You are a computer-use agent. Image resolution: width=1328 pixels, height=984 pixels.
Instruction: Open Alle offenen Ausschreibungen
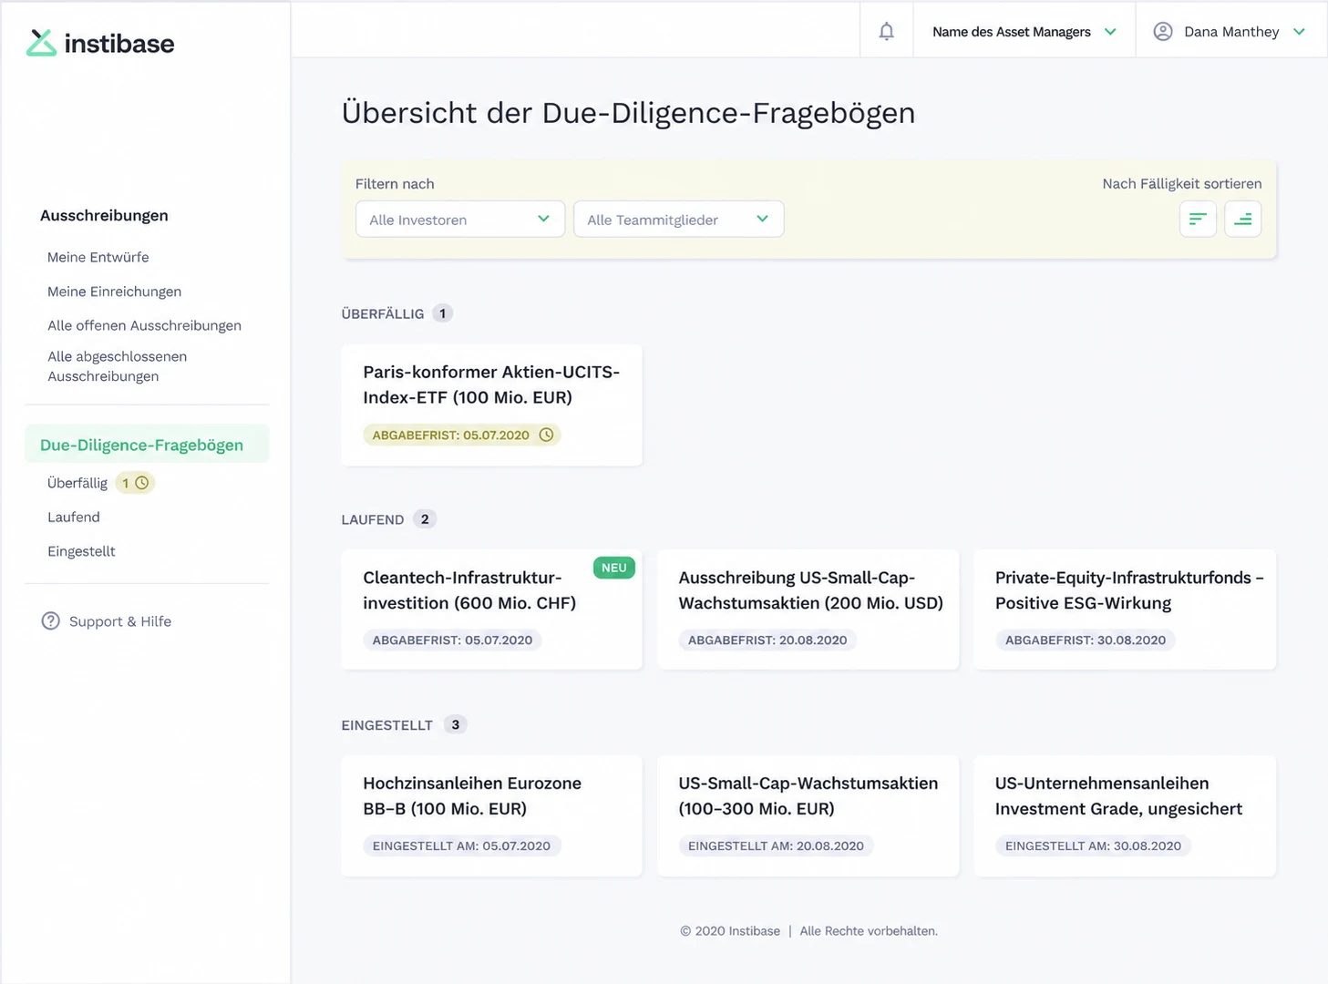click(145, 325)
